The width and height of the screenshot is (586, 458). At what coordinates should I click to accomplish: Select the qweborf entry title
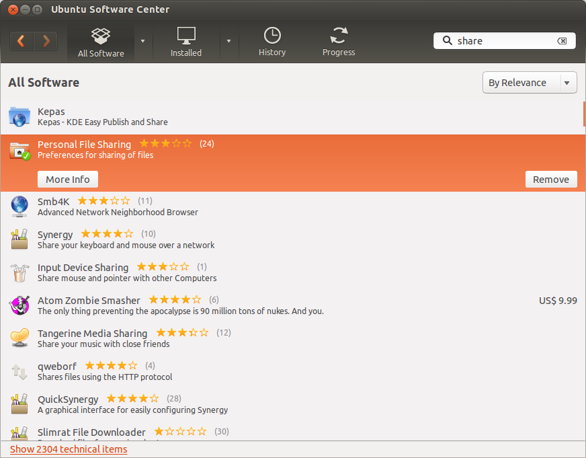[x=57, y=367]
